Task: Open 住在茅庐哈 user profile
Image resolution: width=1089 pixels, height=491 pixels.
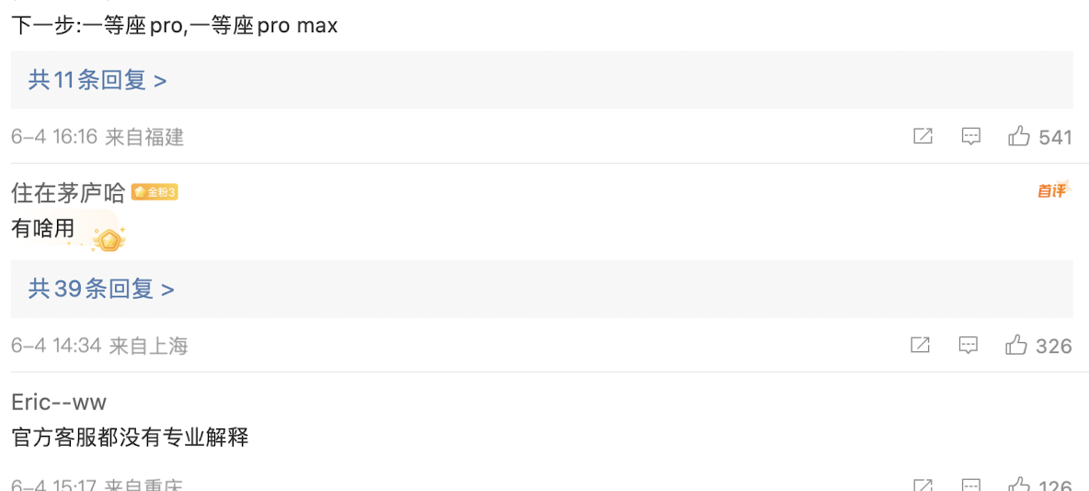Action: [x=68, y=192]
